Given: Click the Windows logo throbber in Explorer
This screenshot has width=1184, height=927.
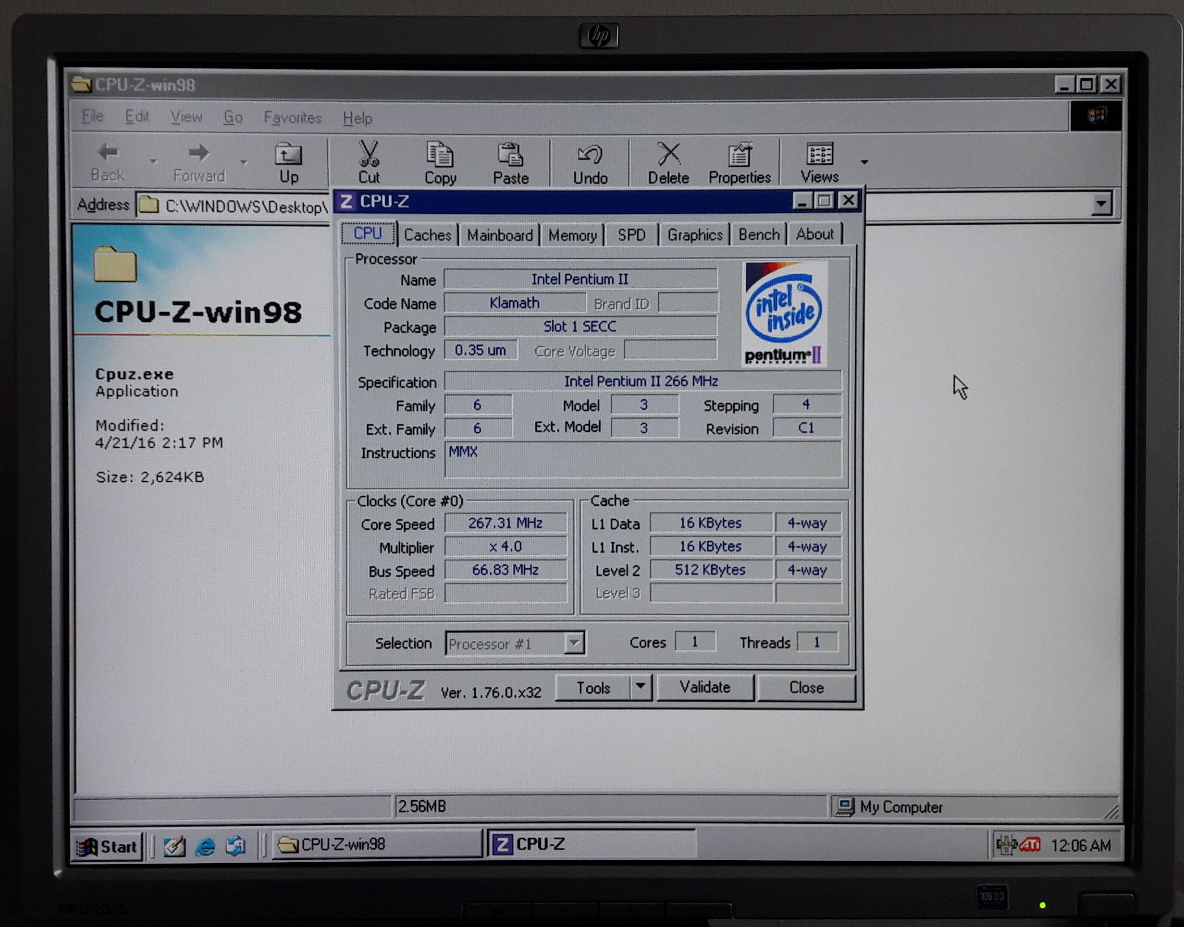Looking at the screenshot, I should tap(1096, 115).
